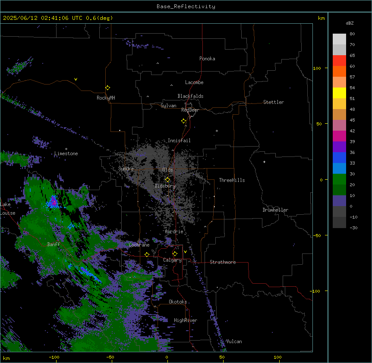Click yellow station marker near RockyMH

tap(107, 88)
